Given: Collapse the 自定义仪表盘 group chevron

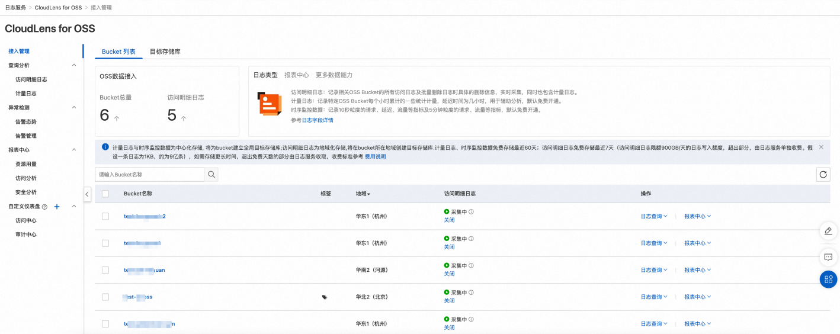Looking at the screenshot, I should 74,206.
